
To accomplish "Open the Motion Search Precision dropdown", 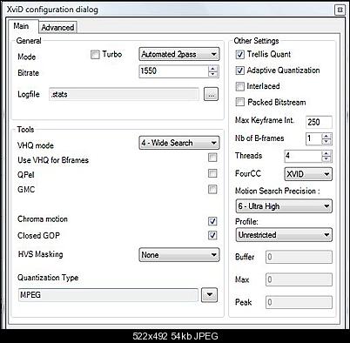I will (x=284, y=206).
